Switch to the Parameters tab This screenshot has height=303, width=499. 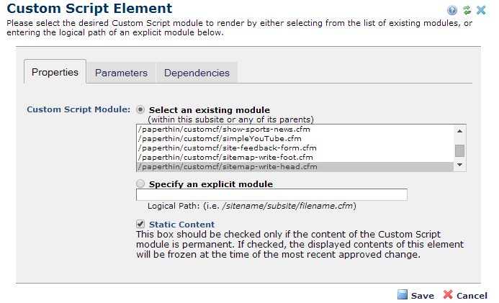pos(121,73)
